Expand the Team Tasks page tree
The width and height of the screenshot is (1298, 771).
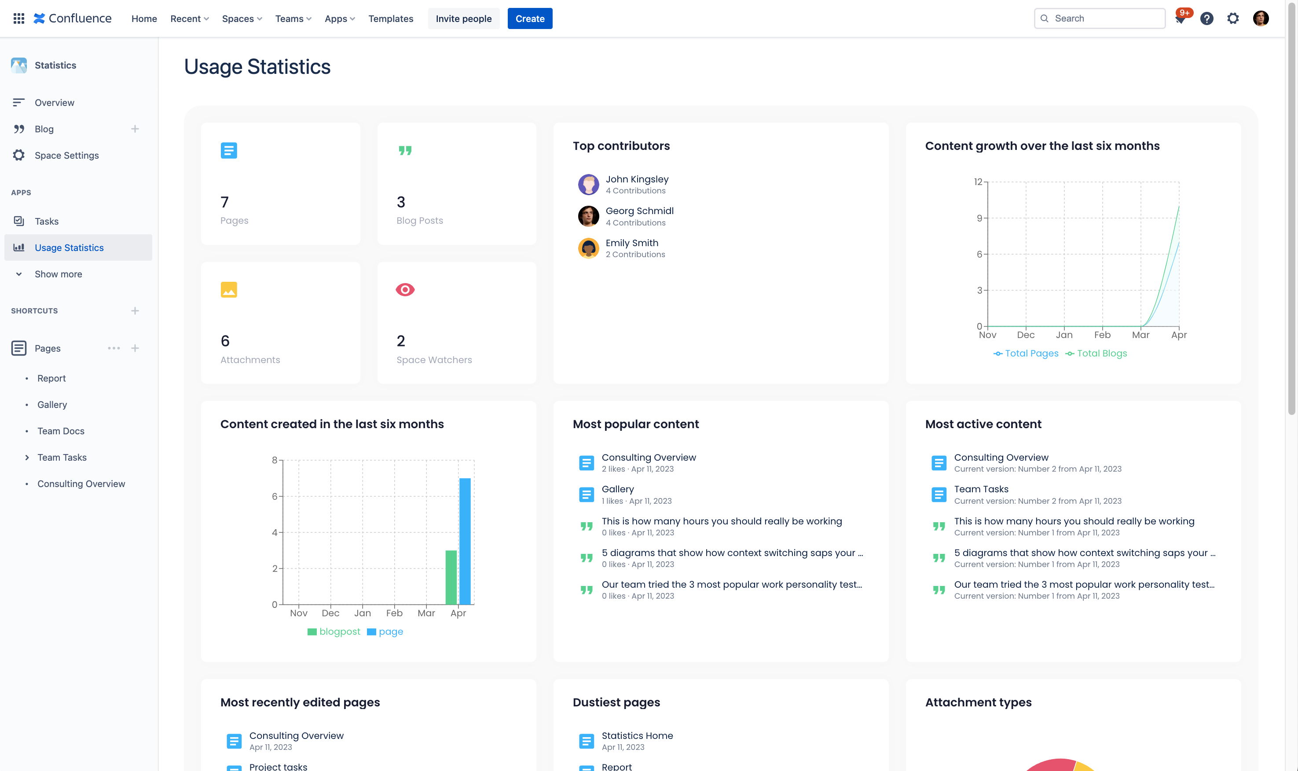[26, 457]
